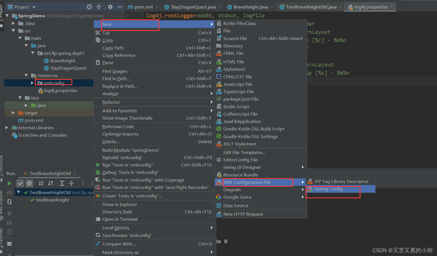
Task: Click the green Run tests play icon
Action: pyautogui.click(x=9, y=183)
